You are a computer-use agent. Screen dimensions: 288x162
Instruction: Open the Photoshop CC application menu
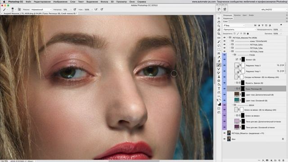(16, 2)
